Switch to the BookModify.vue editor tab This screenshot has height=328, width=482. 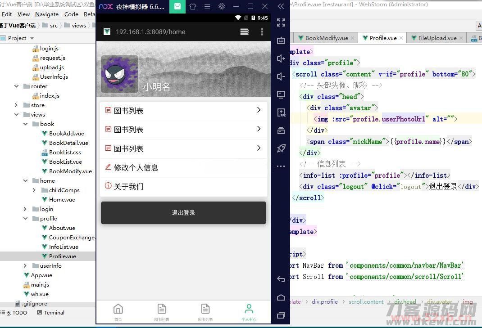click(326, 38)
